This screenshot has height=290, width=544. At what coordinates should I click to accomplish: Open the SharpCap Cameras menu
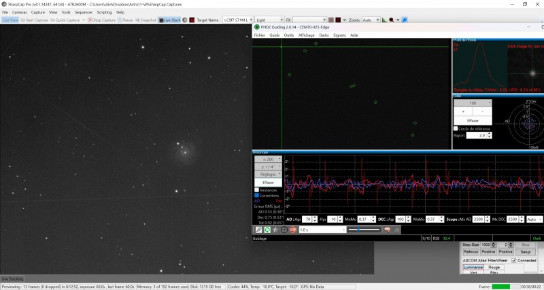click(x=20, y=12)
